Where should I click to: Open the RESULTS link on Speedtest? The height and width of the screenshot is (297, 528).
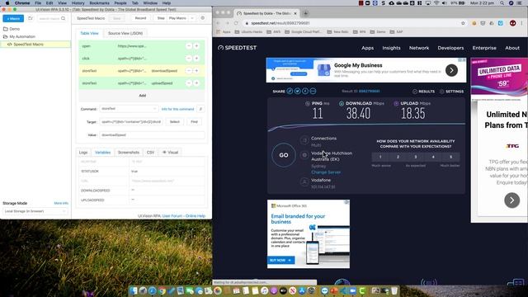pos(423,92)
